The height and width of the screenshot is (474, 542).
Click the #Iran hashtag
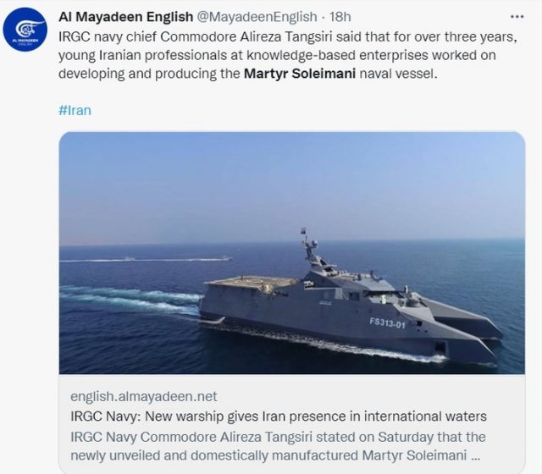pyautogui.click(x=75, y=110)
